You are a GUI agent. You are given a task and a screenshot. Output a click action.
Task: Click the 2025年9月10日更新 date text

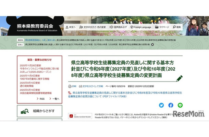pos(30,83)
